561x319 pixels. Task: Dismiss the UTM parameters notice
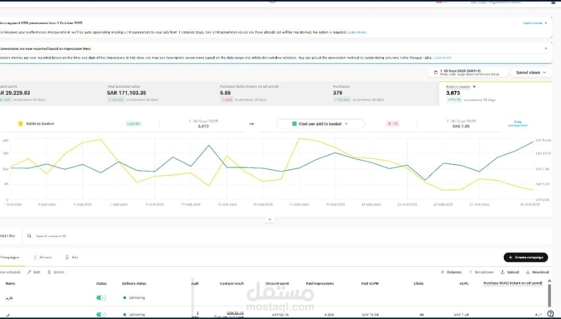tap(546, 23)
